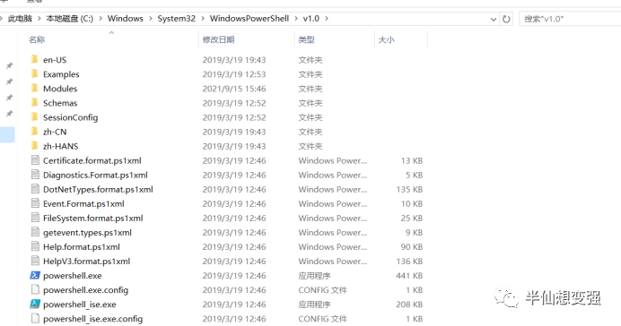Go to Windows folder in breadcrumb
Screen dimensions: 621x326
(x=125, y=19)
